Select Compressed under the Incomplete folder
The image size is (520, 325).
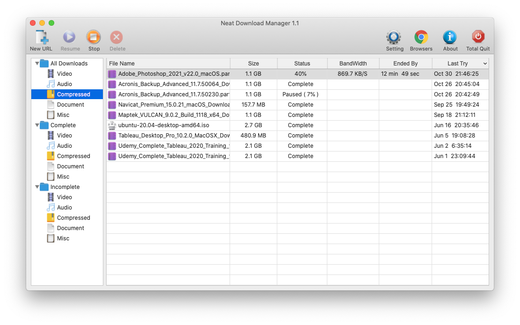[x=73, y=218]
